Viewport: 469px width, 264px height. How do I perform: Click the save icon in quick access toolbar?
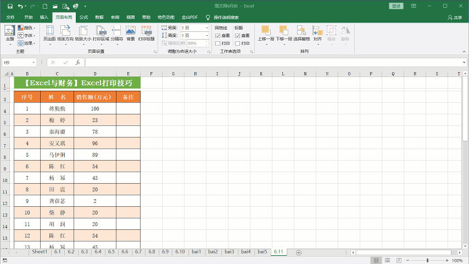pos(9,6)
